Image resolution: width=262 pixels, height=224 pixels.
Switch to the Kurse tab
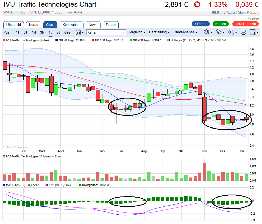34,24
